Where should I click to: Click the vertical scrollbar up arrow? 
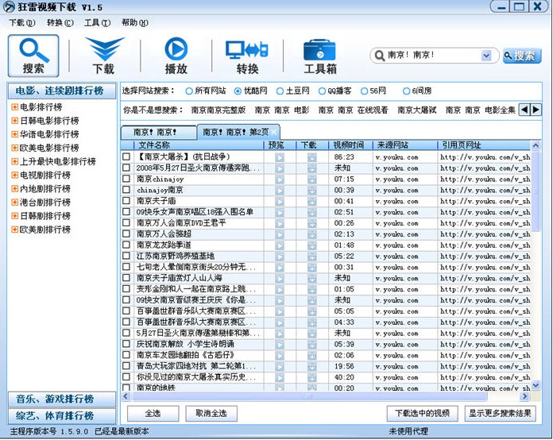point(536,145)
